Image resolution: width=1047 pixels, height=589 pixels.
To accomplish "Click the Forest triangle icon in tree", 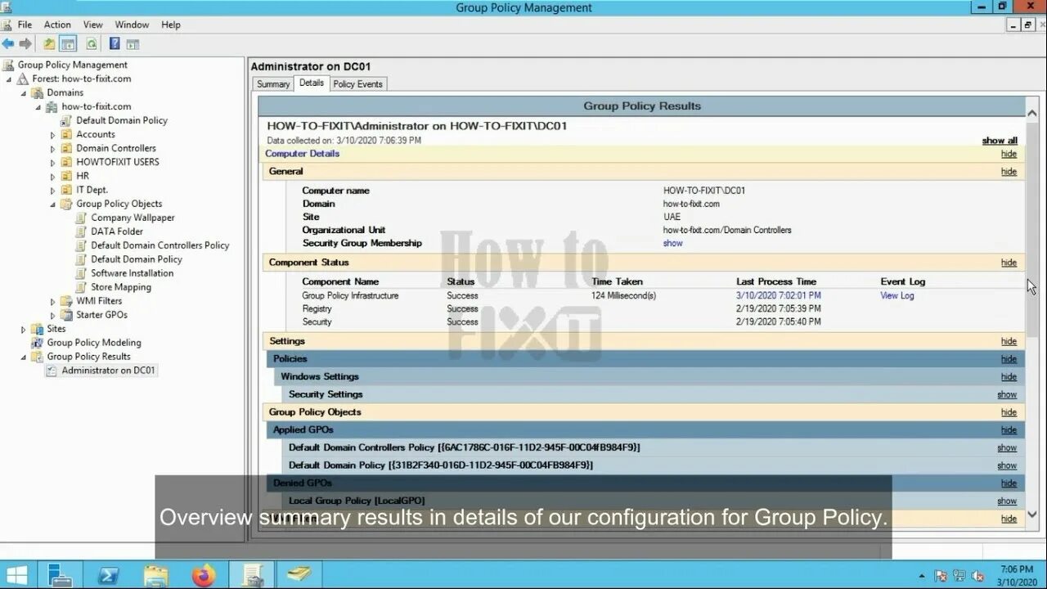I will coord(23,79).
